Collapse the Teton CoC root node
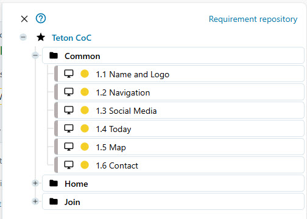The image size is (307, 219). (23, 37)
